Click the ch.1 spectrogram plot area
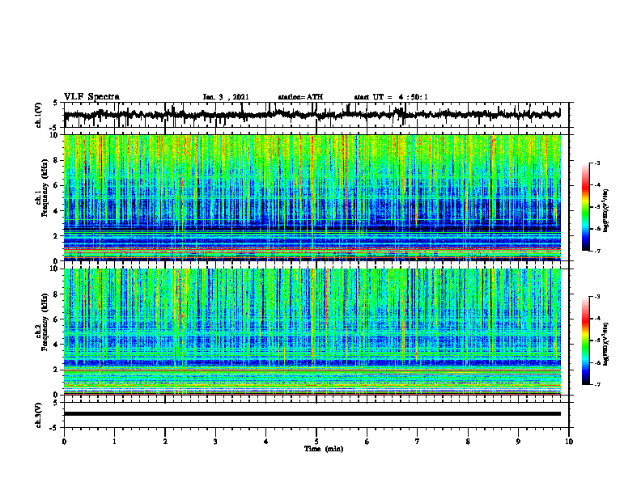Viewport: 641px width, 495px height. pos(312,197)
